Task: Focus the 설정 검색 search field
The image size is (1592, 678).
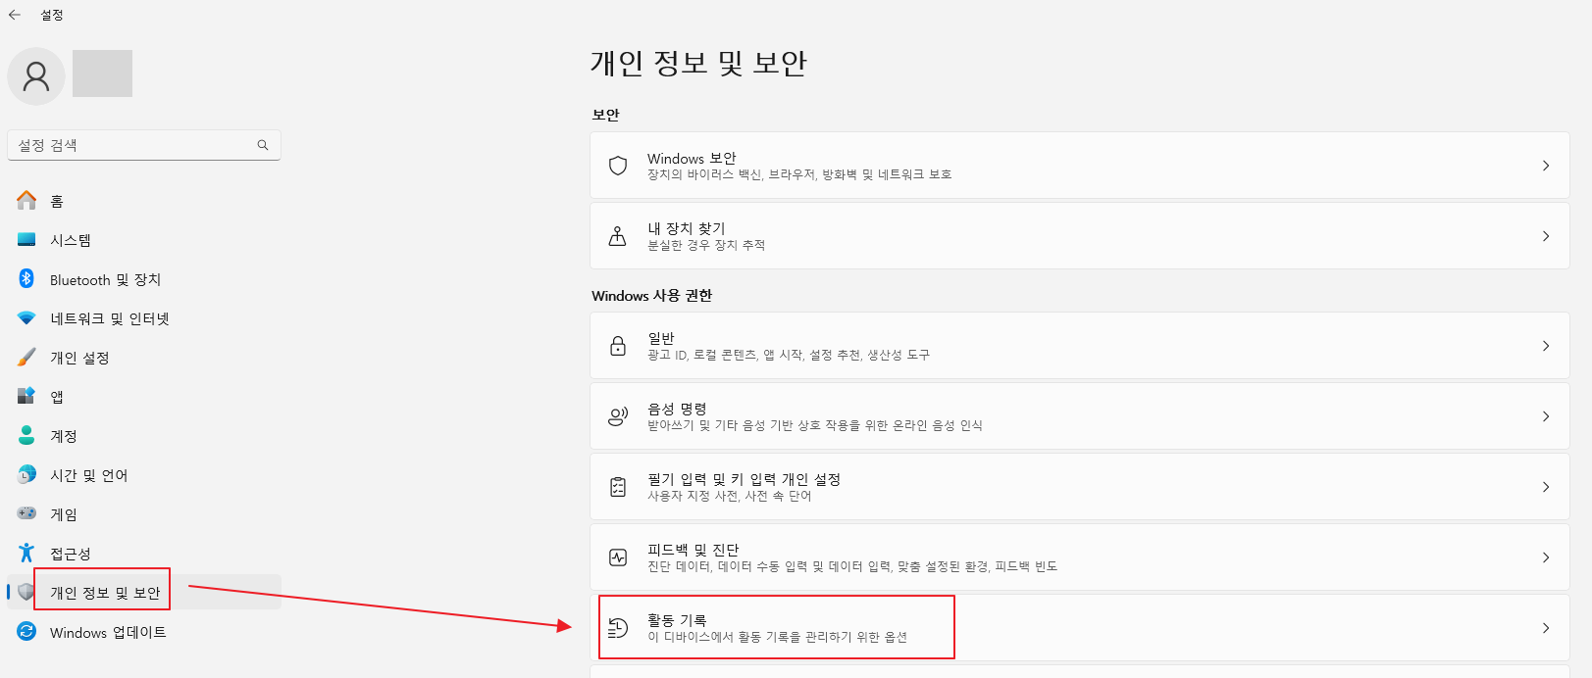Action: click(144, 145)
